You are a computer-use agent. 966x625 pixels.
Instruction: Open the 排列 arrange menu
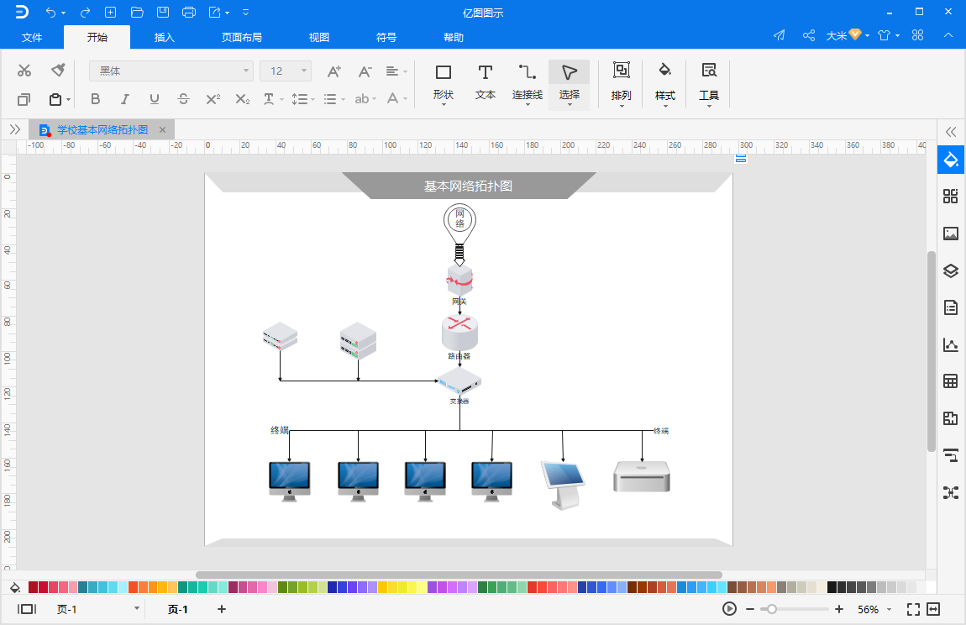[621, 84]
